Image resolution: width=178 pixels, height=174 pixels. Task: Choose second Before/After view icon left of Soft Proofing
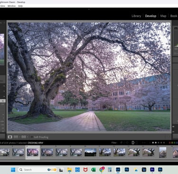click(24, 137)
